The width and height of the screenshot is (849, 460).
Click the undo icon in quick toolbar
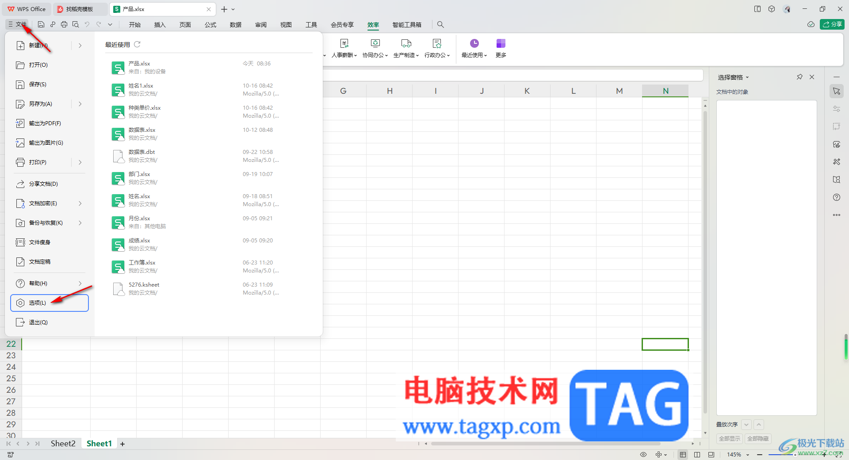[x=87, y=25]
